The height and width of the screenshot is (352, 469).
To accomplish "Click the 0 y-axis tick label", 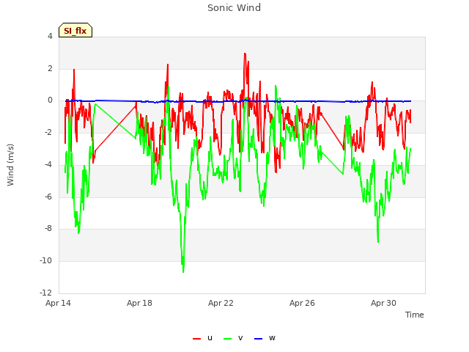I will click(50, 100).
